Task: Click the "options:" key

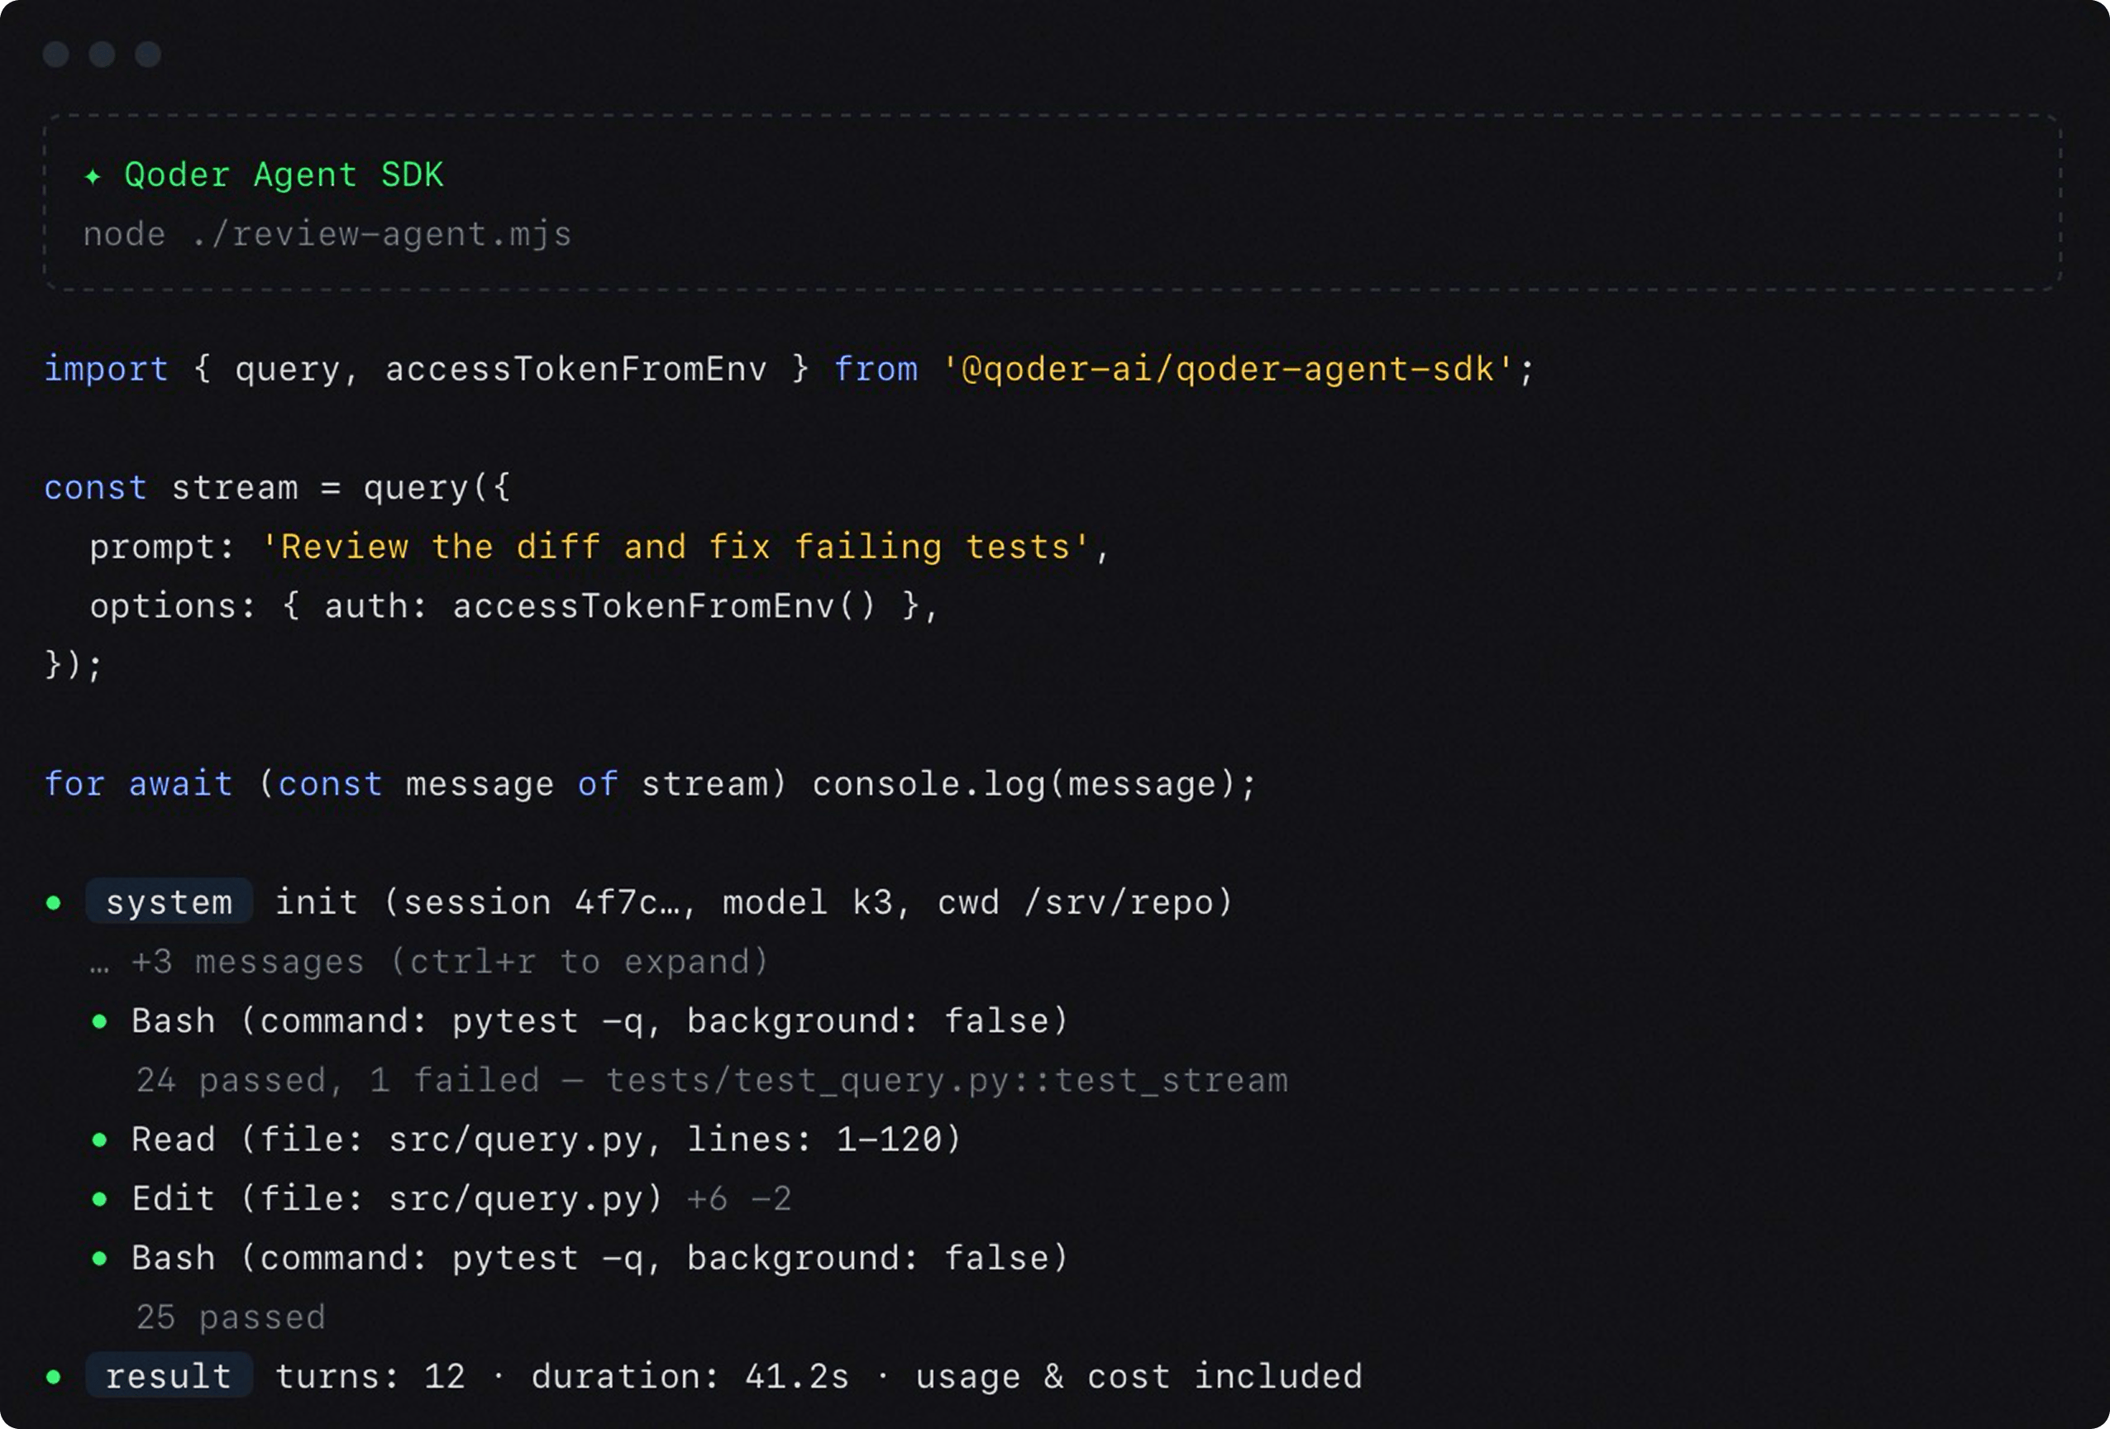Action: click(x=173, y=606)
